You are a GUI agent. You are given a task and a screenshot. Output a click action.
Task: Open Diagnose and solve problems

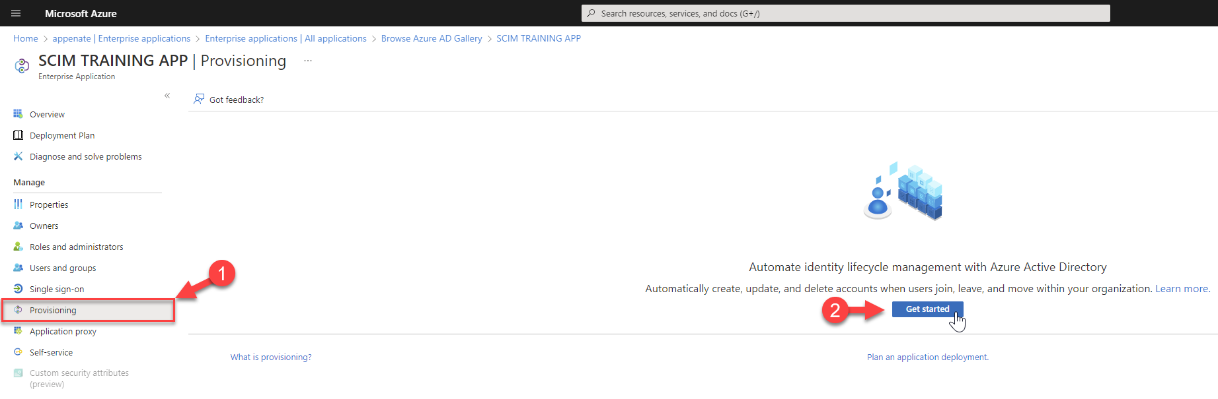86,156
